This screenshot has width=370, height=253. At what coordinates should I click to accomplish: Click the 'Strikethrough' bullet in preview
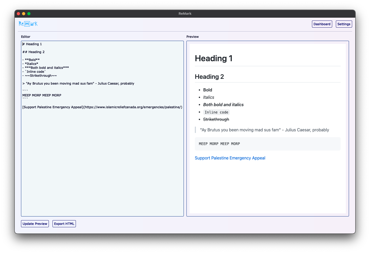point(216,119)
